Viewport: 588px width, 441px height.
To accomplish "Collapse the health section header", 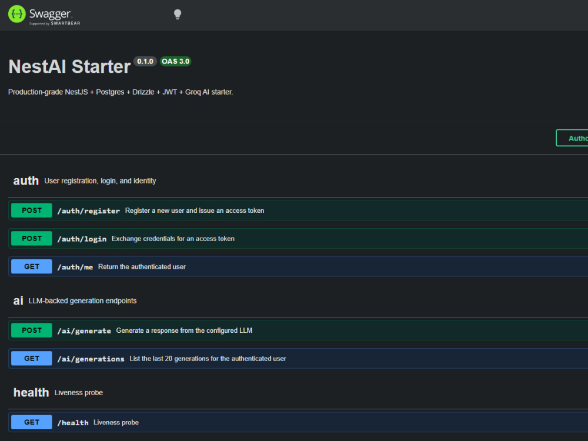I will point(298,393).
